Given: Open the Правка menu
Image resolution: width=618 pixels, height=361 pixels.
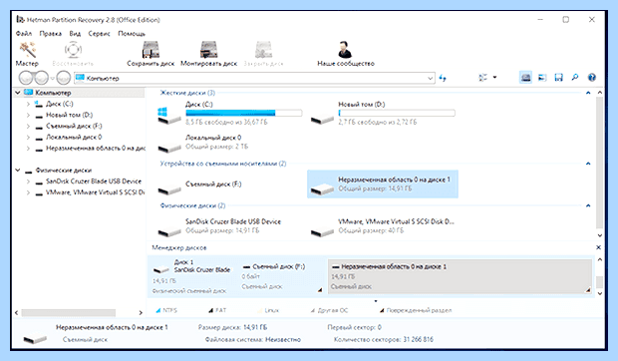Looking at the screenshot, I should tap(50, 34).
